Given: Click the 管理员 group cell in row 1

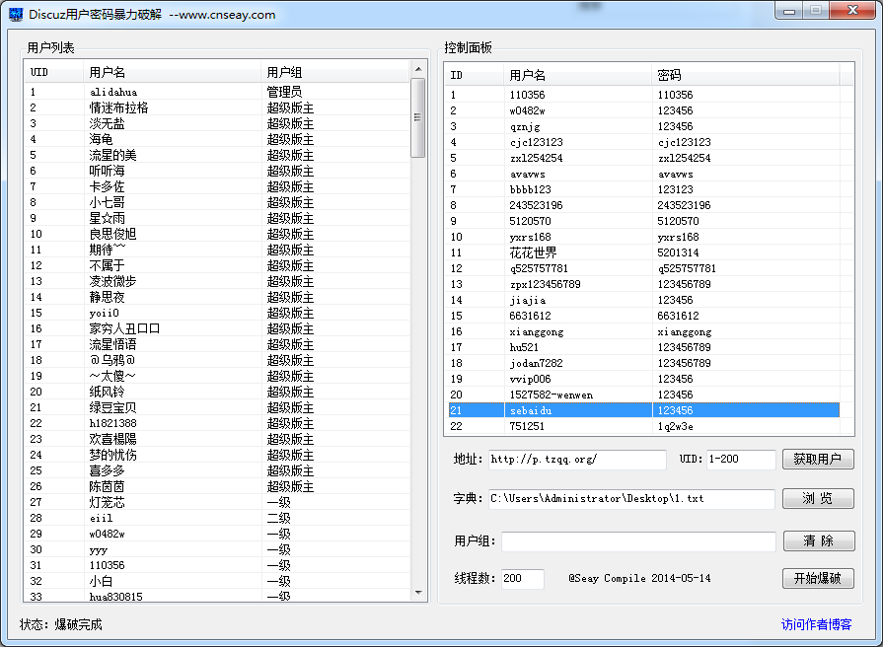Looking at the screenshot, I should (284, 92).
